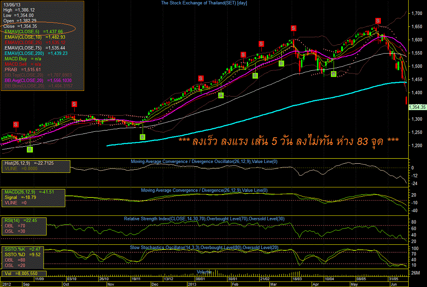Click the VLINE =0.0000 entry in the oscillator panel
427x287 pixels.
[20, 169]
